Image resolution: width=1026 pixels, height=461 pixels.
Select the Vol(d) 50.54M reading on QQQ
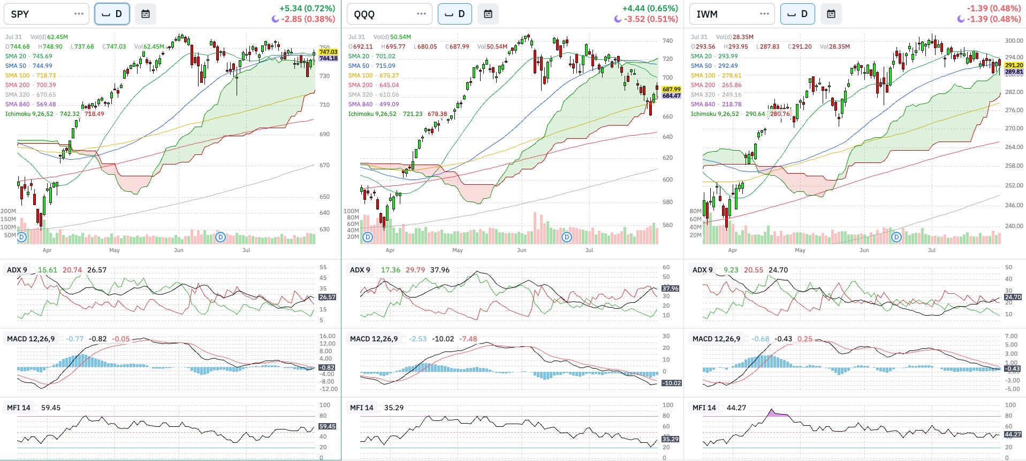click(x=392, y=37)
